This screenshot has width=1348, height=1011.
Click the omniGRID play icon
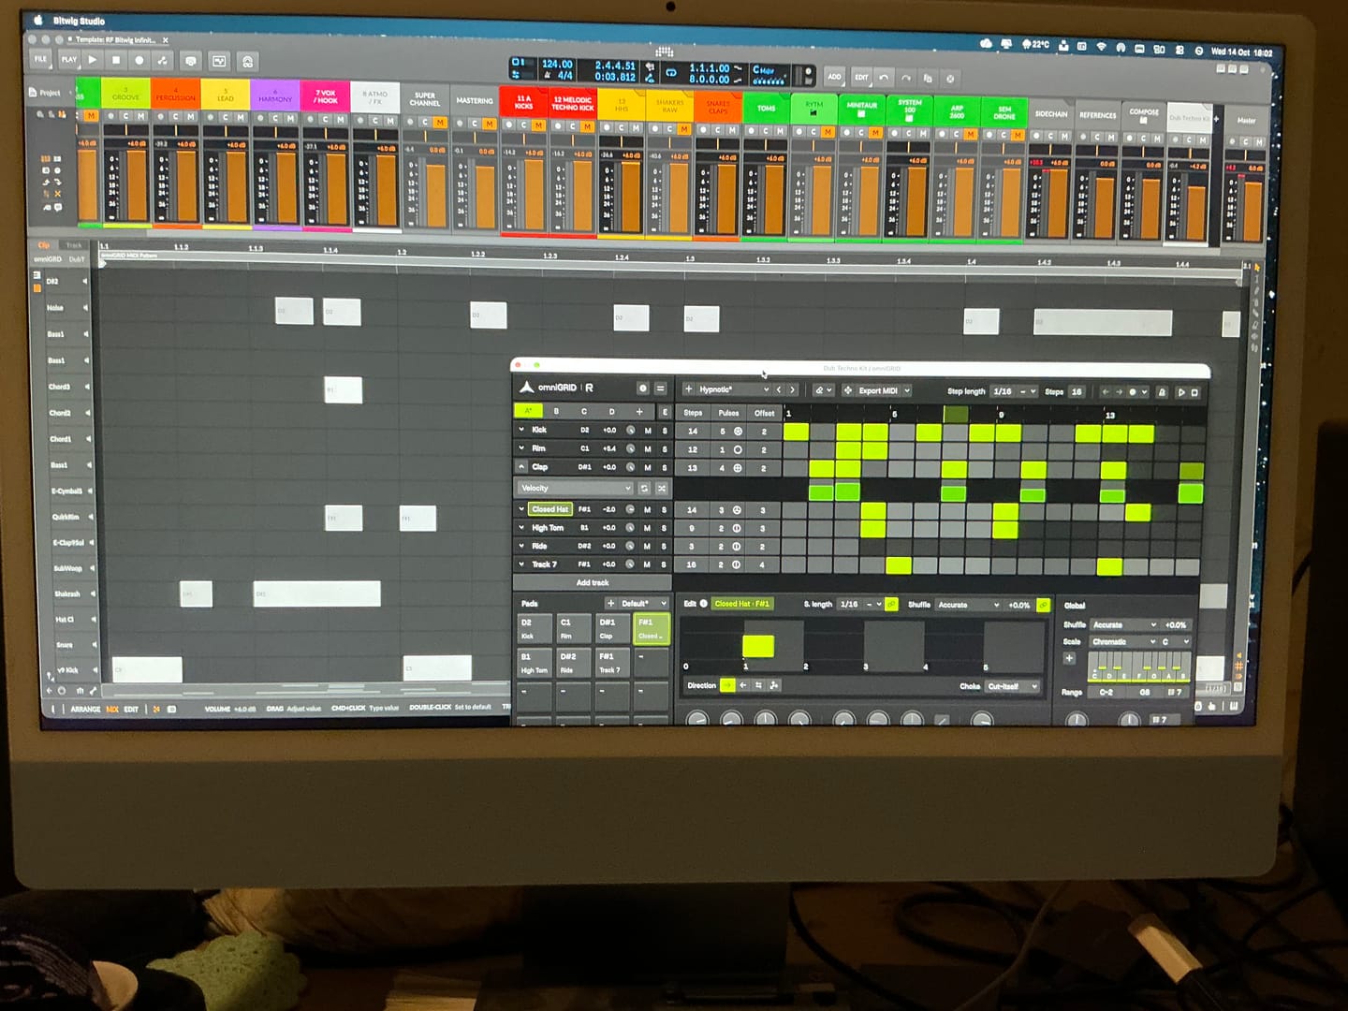click(x=1181, y=392)
